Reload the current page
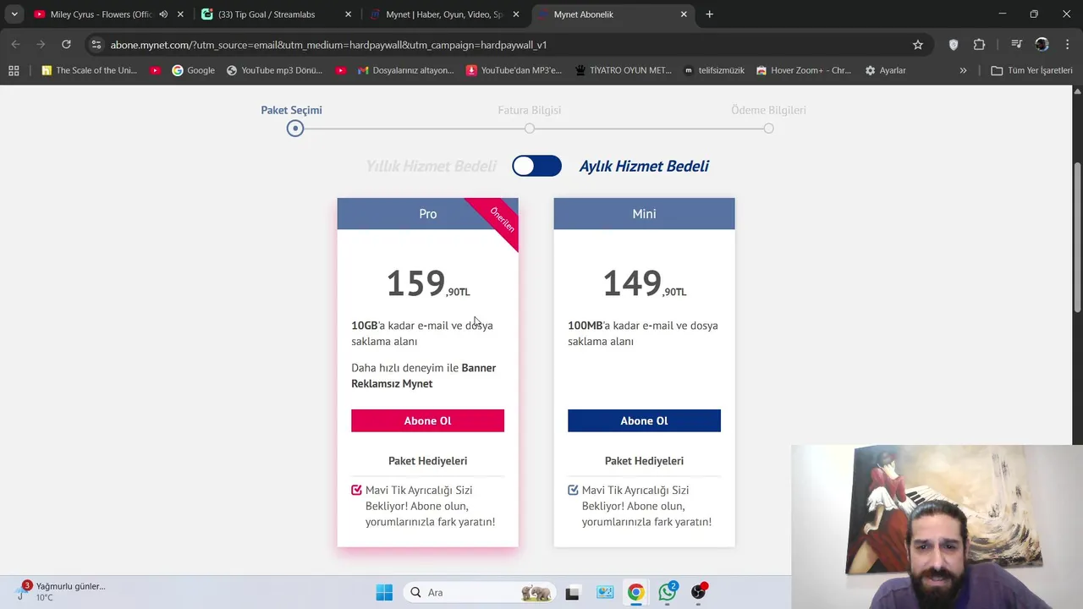This screenshot has height=609, width=1083. [x=66, y=45]
